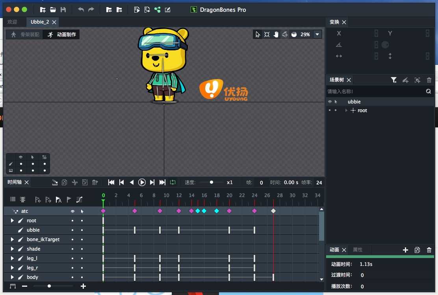Toggle visibility eye on the atc row
The width and height of the screenshot is (438, 295).
click(x=72, y=211)
